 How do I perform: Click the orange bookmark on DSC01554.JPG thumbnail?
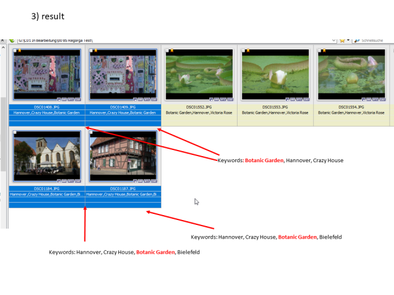click(324, 50)
